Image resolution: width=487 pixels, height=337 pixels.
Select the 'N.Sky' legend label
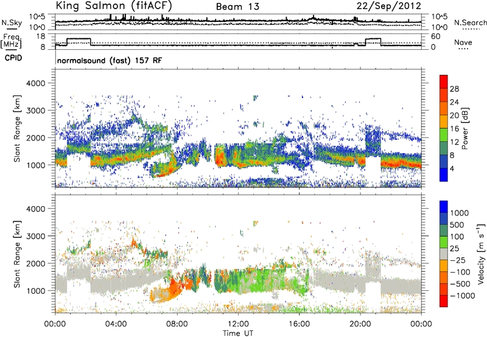[12, 23]
